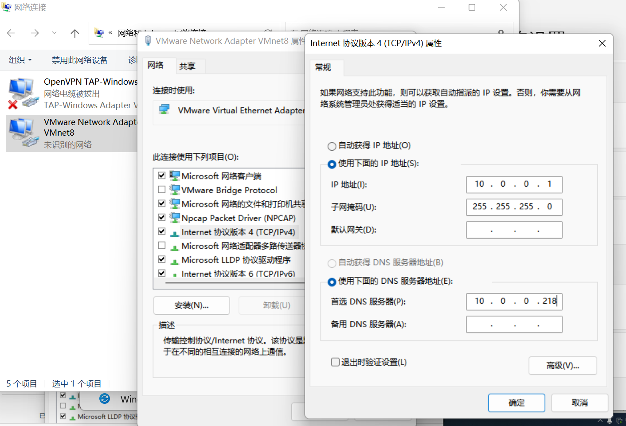Viewport: 626px width, 426px height.
Task: Select 自动获得 IP 地址 radio button
Action: 332,146
